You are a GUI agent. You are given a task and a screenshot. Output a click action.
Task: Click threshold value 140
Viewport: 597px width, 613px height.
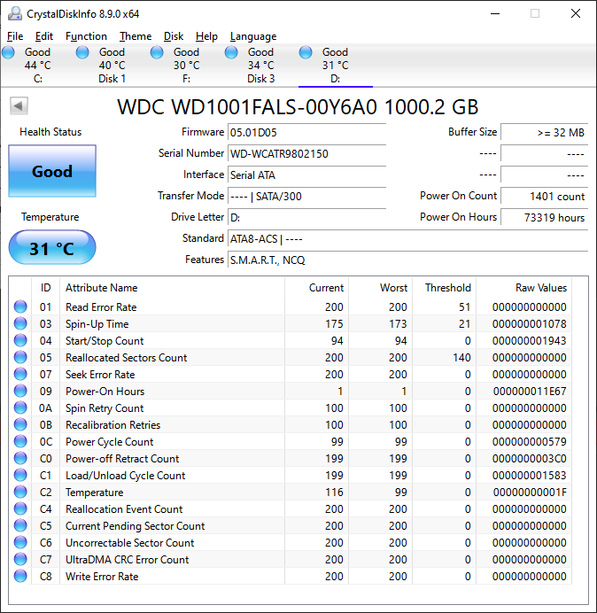(x=461, y=357)
